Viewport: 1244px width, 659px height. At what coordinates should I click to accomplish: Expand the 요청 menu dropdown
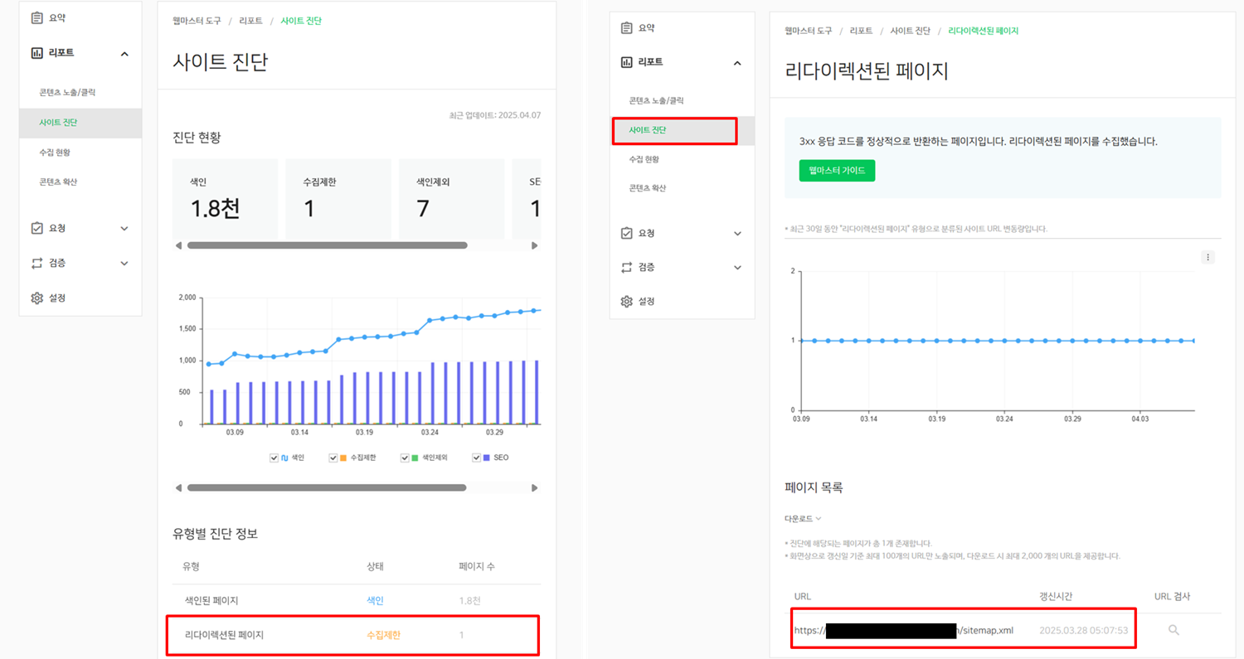(123, 227)
